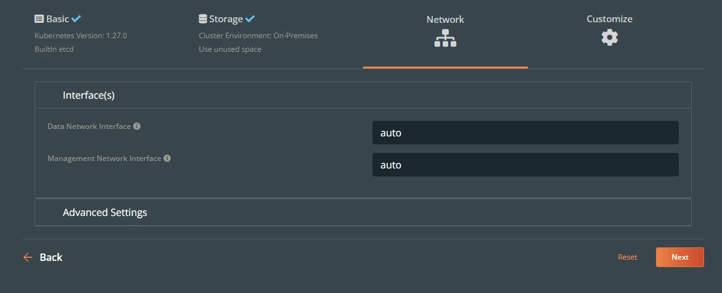This screenshot has height=293, width=722.
Task: Select the Network step tab label
Action: coord(445,19)
